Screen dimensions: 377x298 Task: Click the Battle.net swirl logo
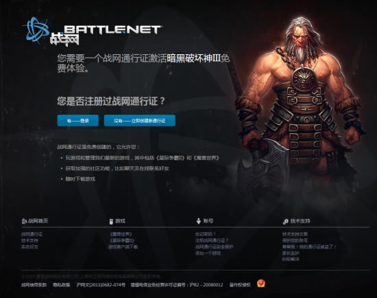(36, 30)
